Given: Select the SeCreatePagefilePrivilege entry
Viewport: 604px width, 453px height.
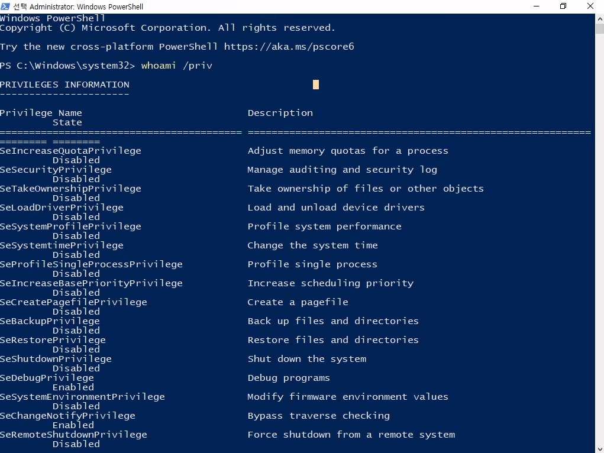Looking at the screenshot, I should (x=73, y=302).
